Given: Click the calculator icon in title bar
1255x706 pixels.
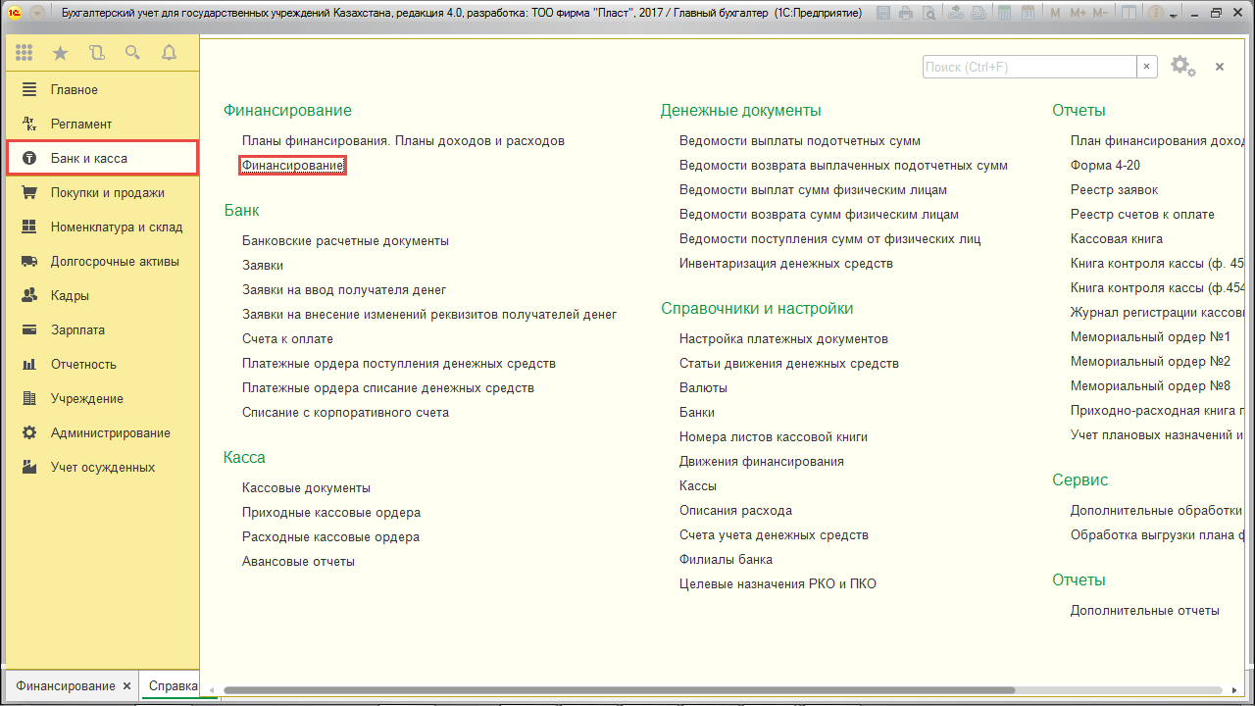Looking at the screenshot, I should pos(1003,14).
